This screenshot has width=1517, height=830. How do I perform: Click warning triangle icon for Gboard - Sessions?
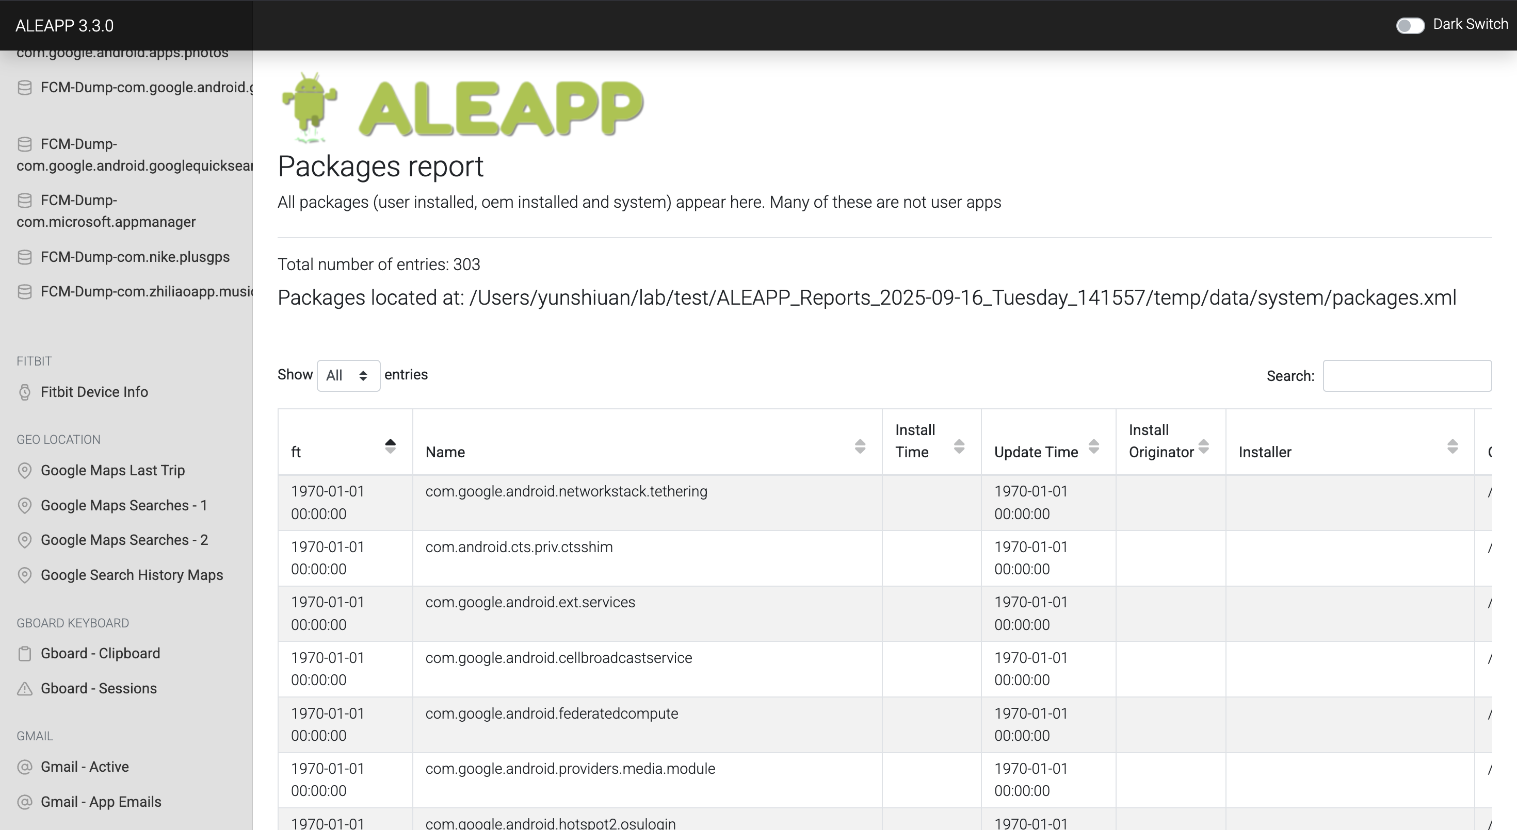pyautogui.click(x=25, y=688)
